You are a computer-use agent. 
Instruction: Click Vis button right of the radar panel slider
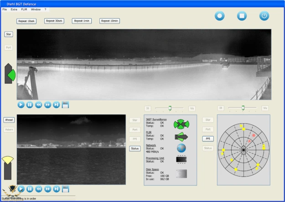coord(265,108)
